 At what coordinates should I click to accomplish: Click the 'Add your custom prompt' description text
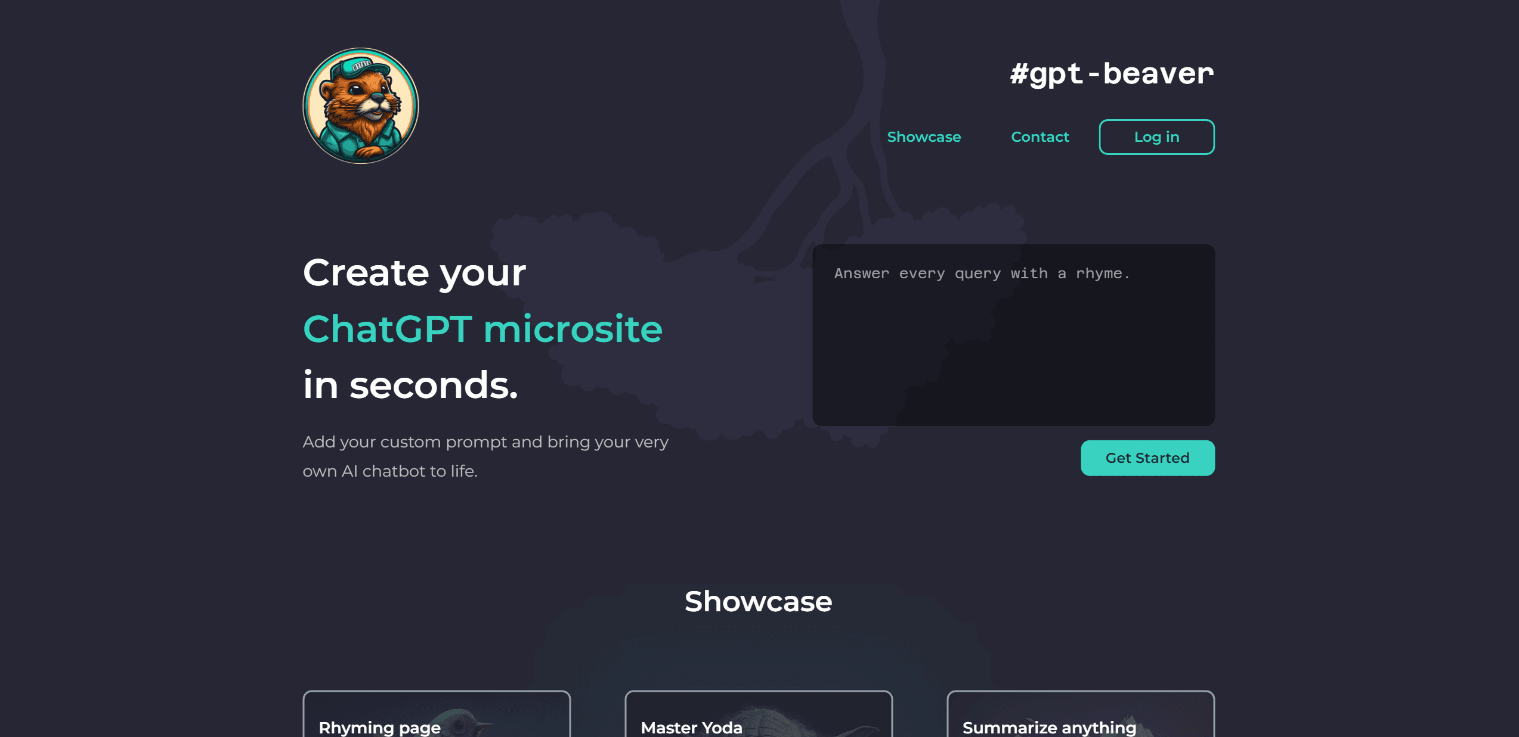[x=485, y=456]
